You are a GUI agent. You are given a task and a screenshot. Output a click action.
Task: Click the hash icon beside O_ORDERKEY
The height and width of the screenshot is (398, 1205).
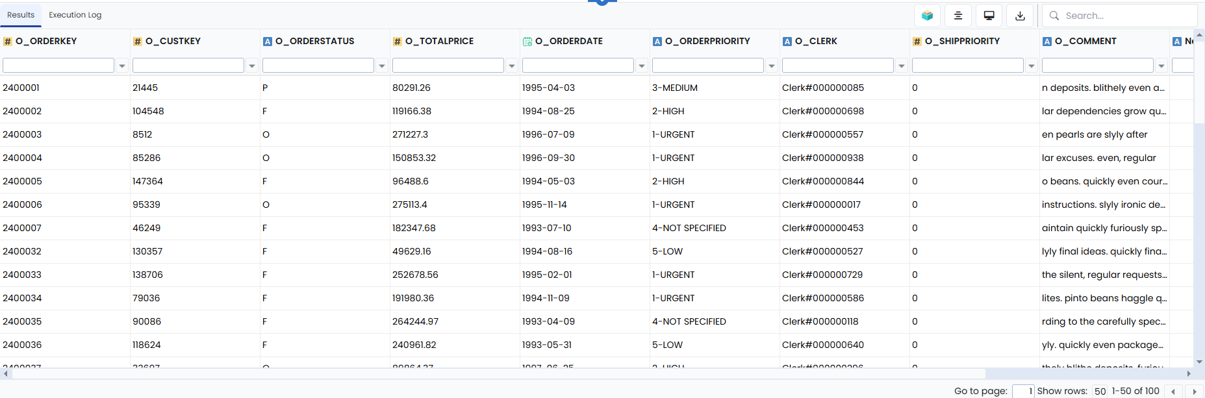click(8, 42)
